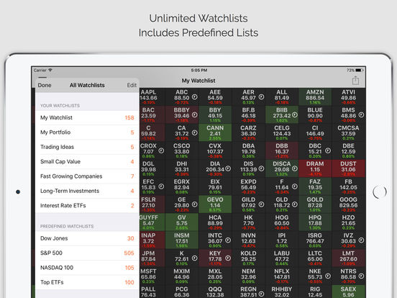This screenshot has width=397, height=298.
Task: Select the Interest Rate ETFs watchlist
Action: [x=87, y=206]
